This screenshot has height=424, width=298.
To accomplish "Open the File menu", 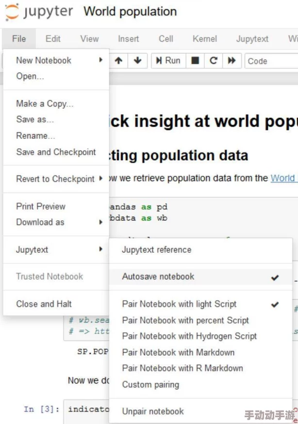I will point(19,39).
